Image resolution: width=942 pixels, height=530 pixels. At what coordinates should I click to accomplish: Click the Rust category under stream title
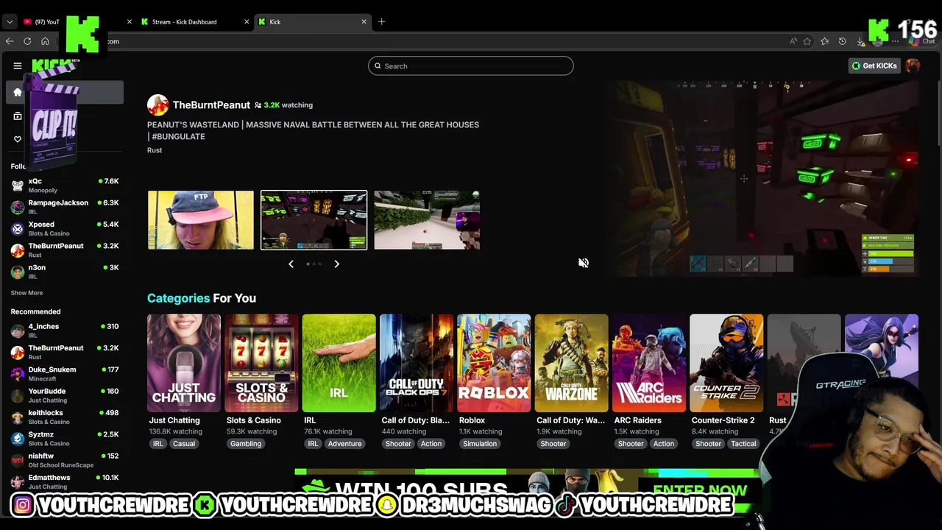[x=155, y=150]
